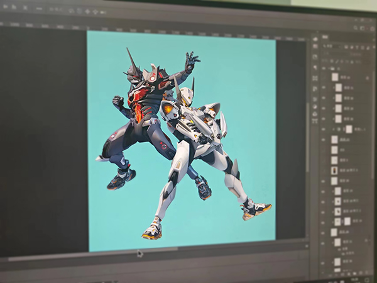Open the Libraries cloud icon in panel dock
The width and height of the screenshot is (377, 283).
pyautogui.click(x=315, y=39)
